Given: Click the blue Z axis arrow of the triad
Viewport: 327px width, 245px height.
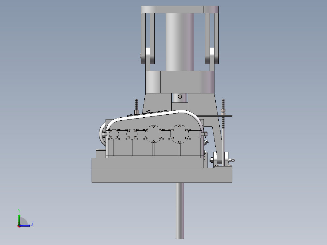Looking at the screenshot, I should pos(25,226).
